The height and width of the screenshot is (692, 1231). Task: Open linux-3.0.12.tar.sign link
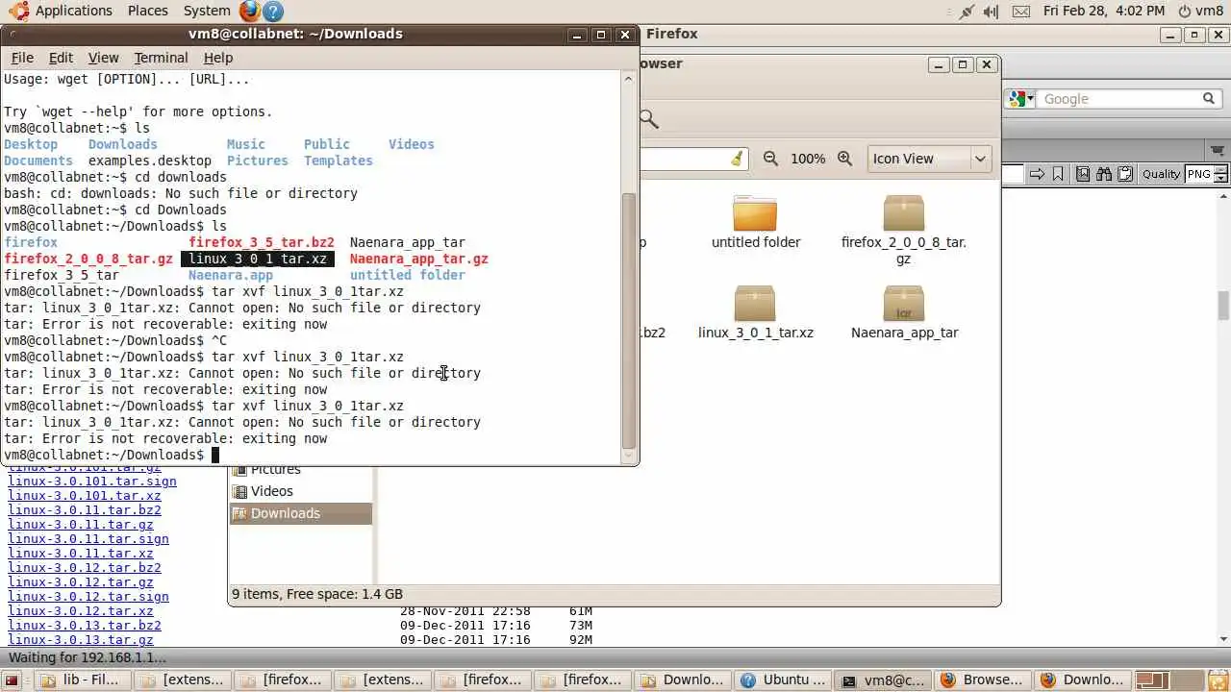click(88, 597)
